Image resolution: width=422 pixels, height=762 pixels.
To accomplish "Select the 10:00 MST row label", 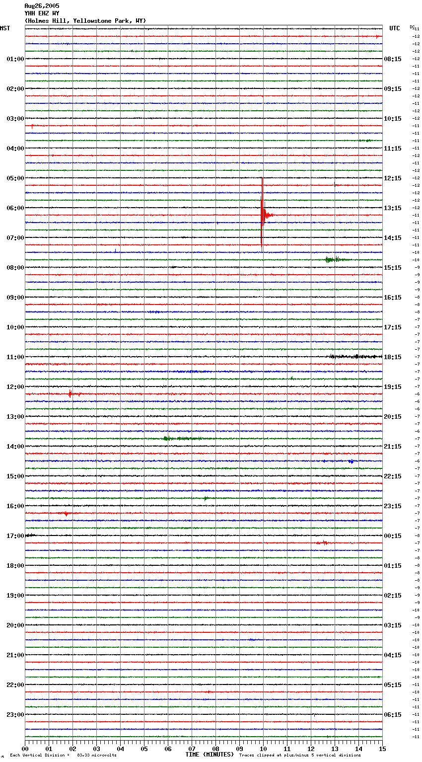I will pos(15,327).
